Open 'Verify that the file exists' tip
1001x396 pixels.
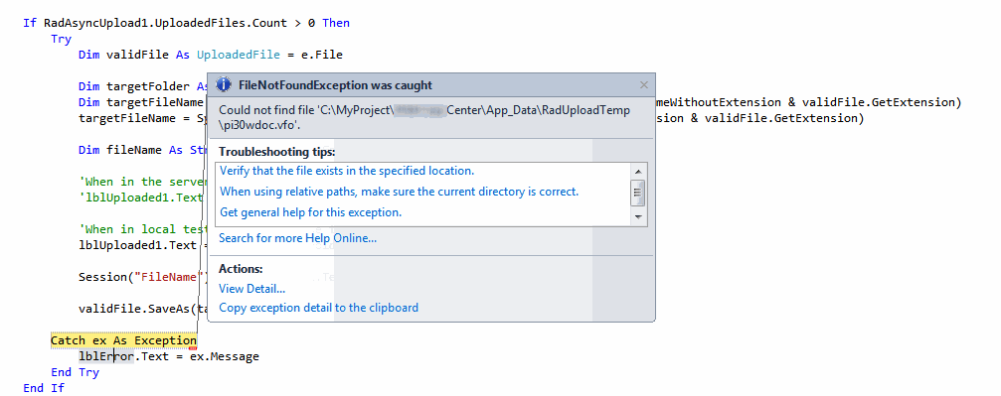(x=347, y=171)
